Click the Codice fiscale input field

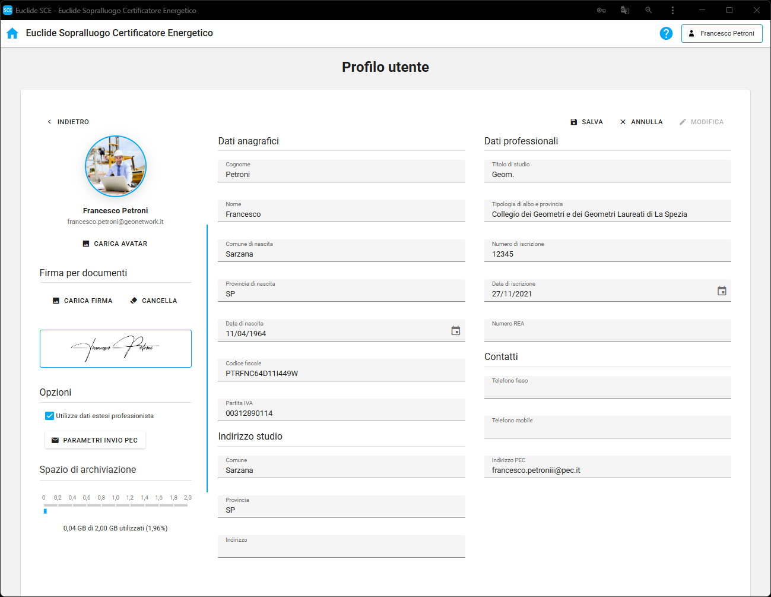coord(341,373)
